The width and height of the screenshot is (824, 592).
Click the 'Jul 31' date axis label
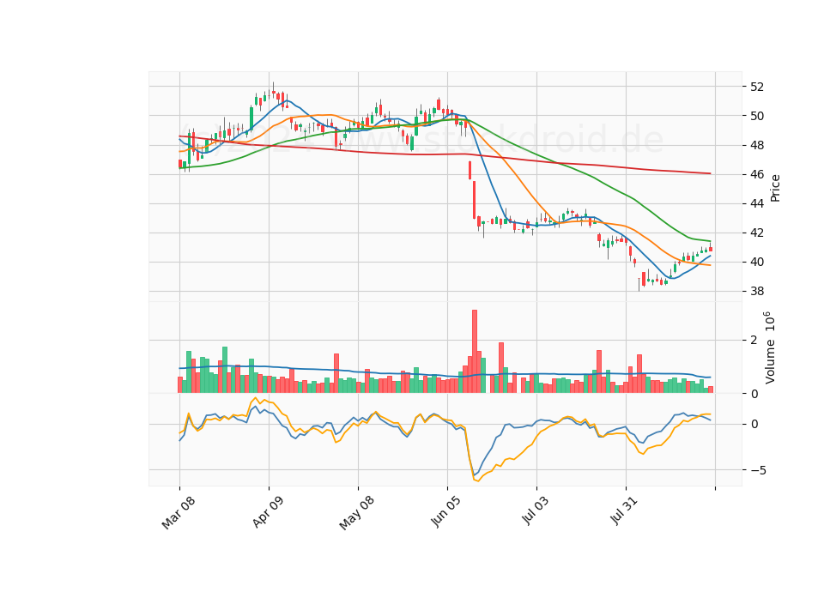pos(624,510)
